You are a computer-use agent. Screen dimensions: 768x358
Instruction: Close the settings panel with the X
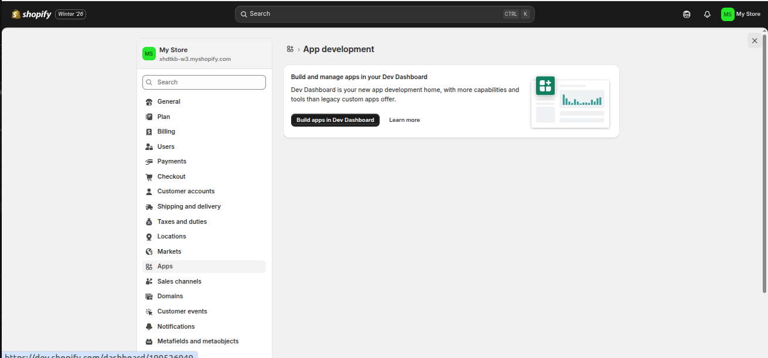(755, 40)
